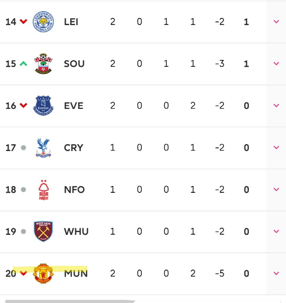Open the WHU team link
The height and width of the screenshot is (303, 286).
click(x=76, y=232)
